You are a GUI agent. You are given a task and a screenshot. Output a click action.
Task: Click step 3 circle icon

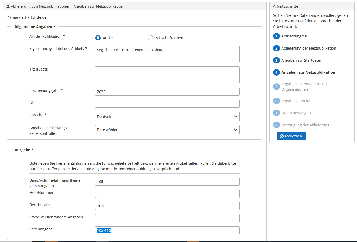click(276, 60)
